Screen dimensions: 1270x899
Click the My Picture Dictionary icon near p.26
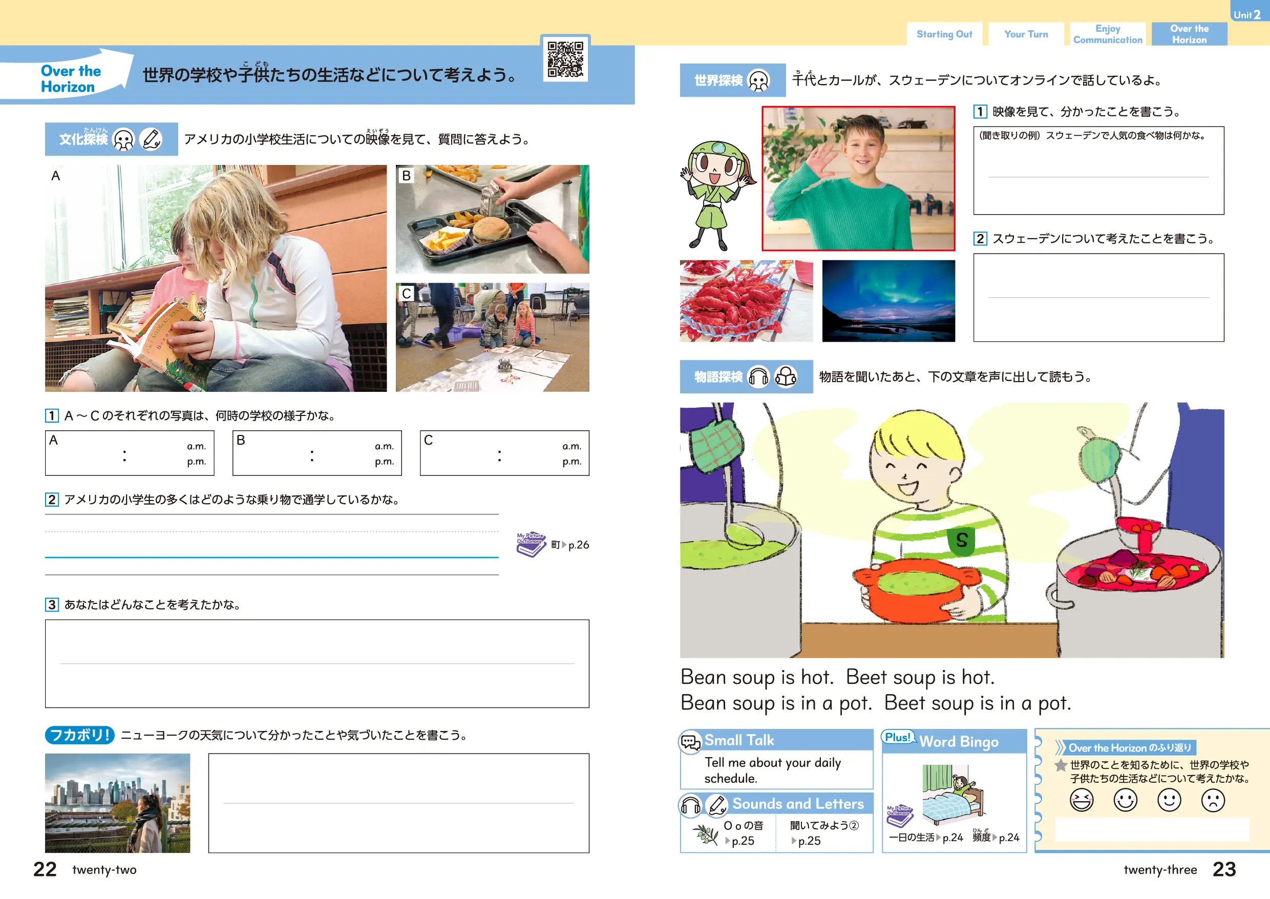click(x=530, y=544)
